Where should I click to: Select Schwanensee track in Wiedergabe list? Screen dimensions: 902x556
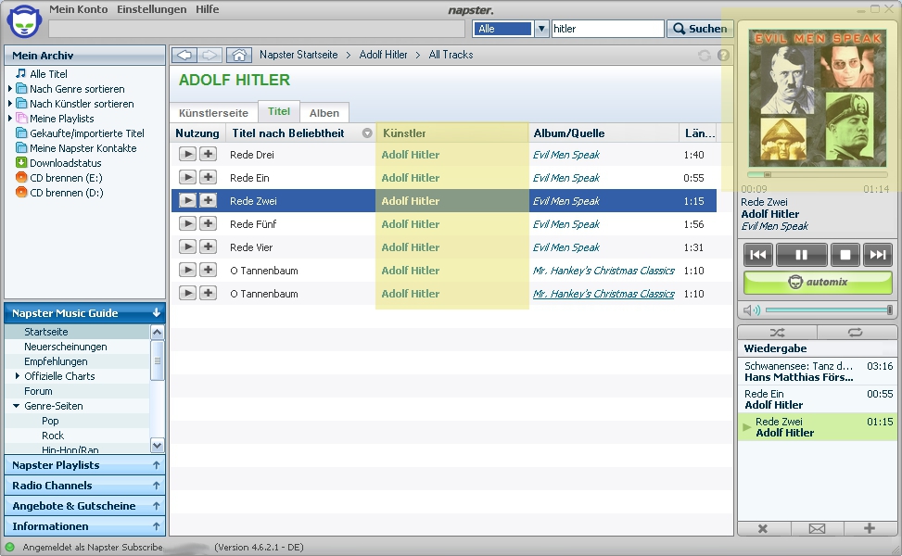(x=818, y=372)
